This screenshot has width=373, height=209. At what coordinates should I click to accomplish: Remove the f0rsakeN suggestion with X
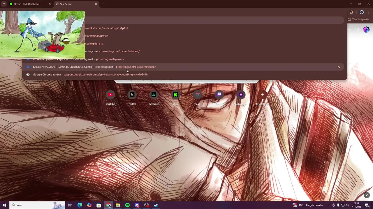pyautogui.click(x=339, y=67)
